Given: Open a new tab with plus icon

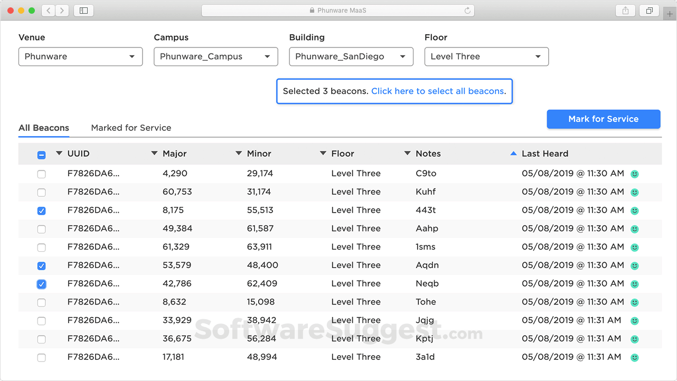Looking at the screenshot, I should tap(670, 14).
